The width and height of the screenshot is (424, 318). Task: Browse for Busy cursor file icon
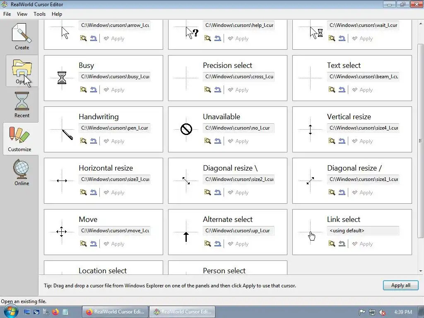point(83,90)
